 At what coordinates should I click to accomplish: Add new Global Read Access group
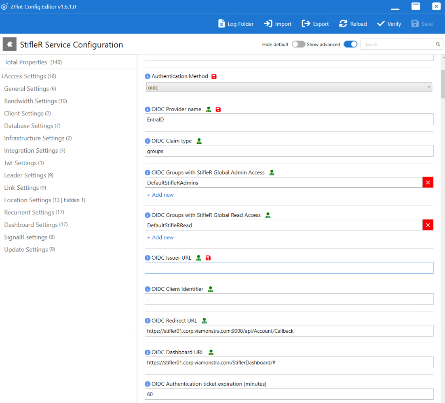tap(160, 237)
